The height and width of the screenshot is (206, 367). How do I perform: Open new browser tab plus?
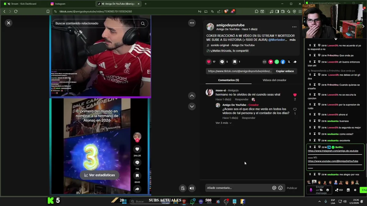pos(145,4)
